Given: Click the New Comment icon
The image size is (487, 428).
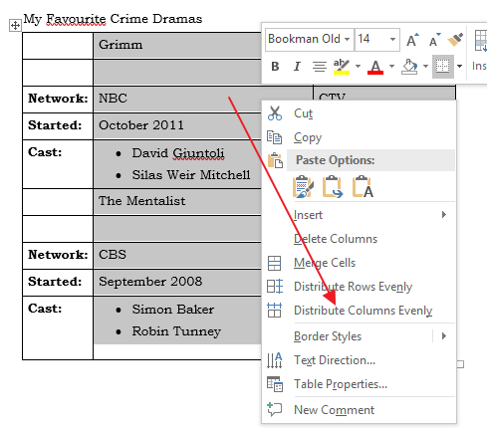Looking at the screenshot, I should [275, 409].
